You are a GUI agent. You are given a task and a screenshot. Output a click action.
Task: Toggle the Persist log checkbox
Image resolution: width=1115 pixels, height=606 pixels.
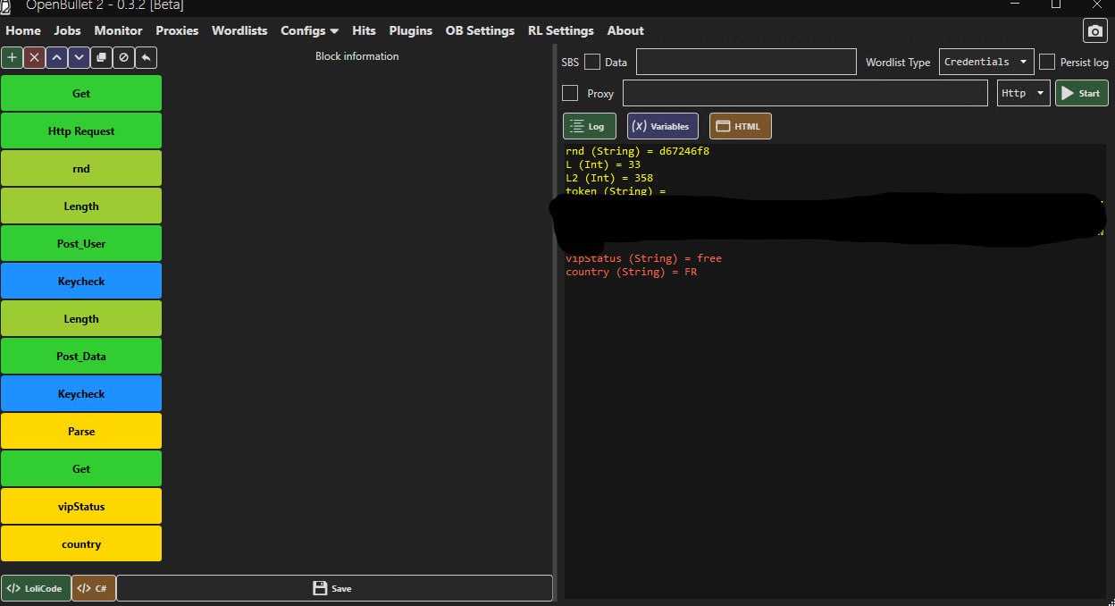point(1047,62)
